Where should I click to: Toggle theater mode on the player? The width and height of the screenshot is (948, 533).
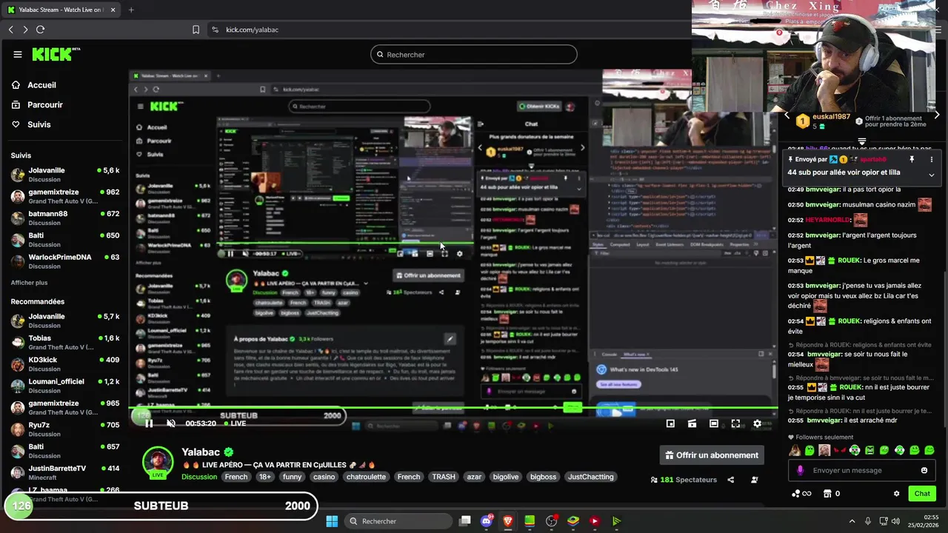click(713, 423)
